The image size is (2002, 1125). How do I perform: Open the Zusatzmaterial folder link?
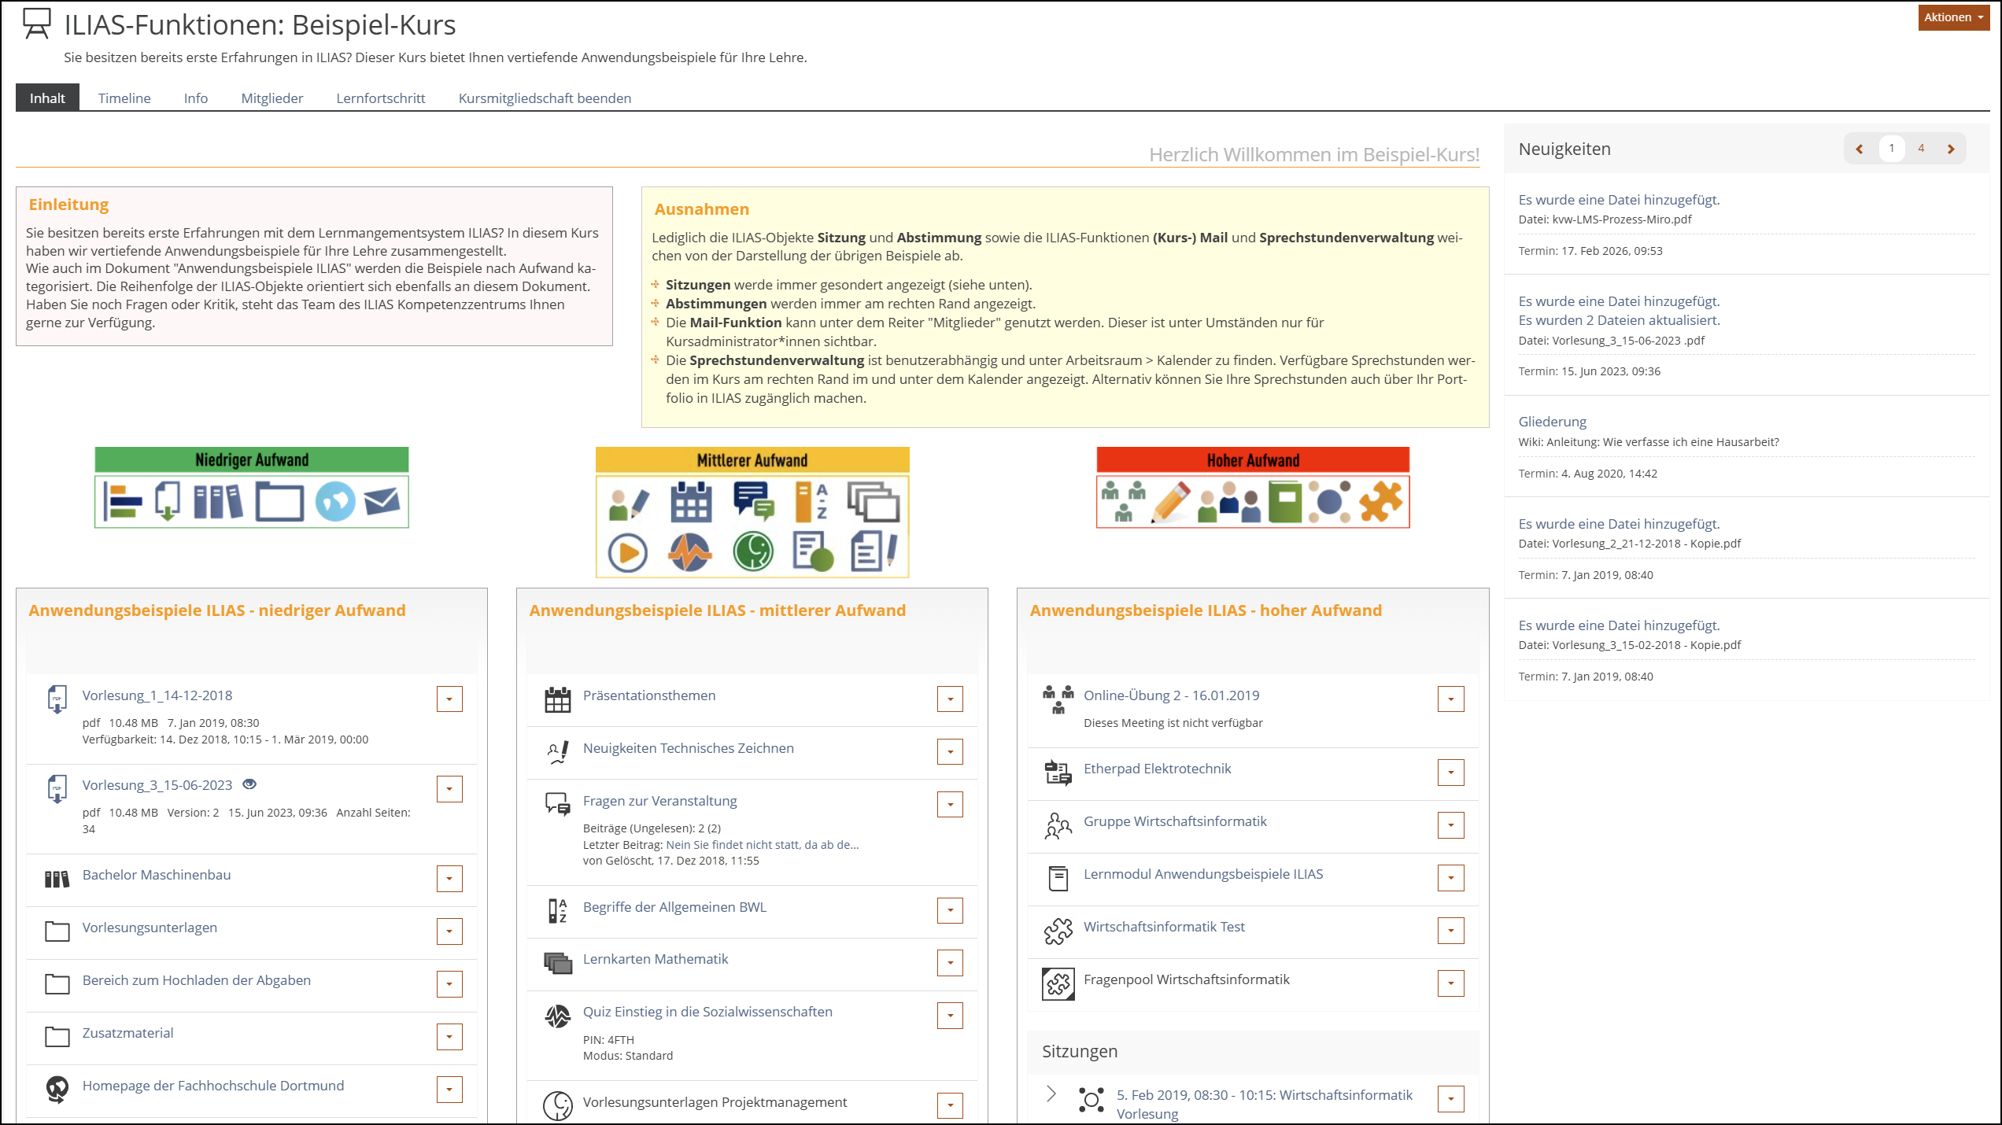[127, 1033]
